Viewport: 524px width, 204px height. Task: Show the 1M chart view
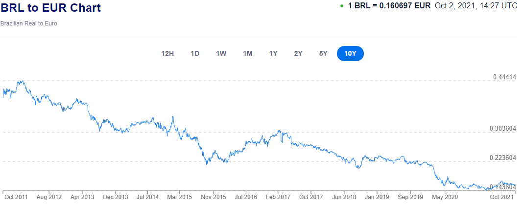coord(248,54)
